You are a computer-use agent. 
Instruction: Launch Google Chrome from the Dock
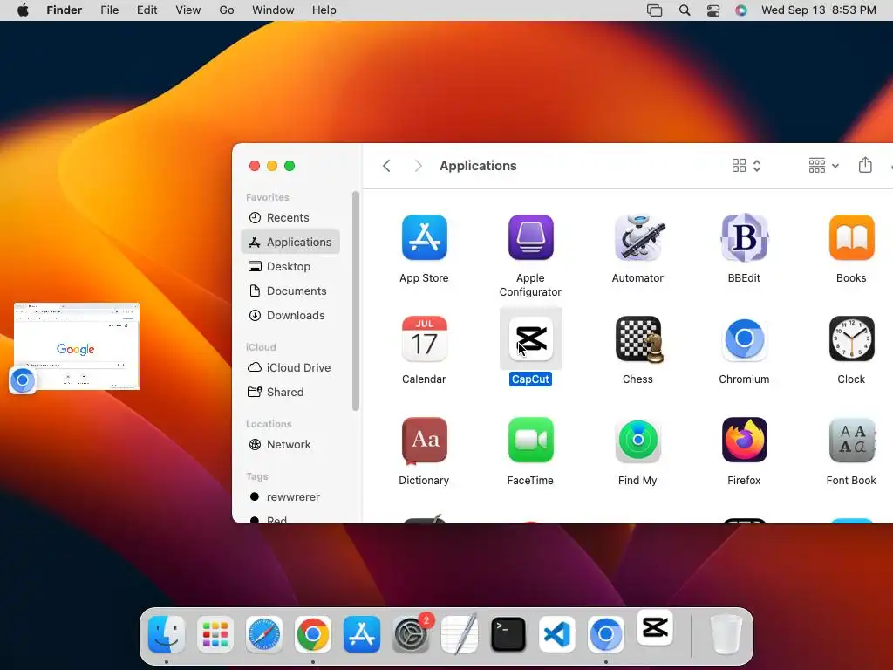tap(313, 634)
